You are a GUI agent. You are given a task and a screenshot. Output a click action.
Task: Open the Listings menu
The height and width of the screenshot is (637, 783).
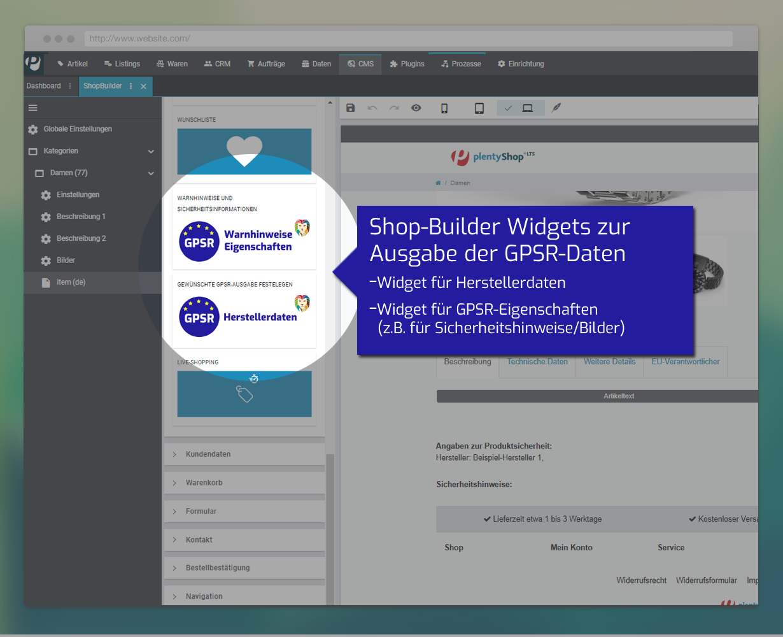pyautogui.click(x=122, y=64)
